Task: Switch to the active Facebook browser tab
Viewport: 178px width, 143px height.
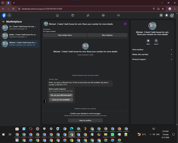Action: pyautogui.click(x=8, y=3)
